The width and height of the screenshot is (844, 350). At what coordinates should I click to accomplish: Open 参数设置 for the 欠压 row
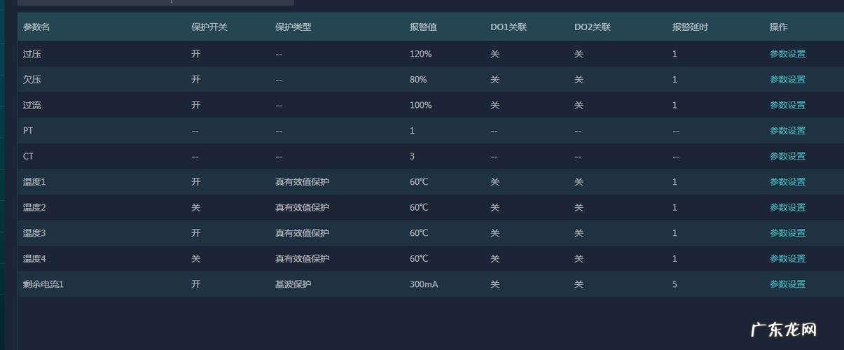pos(787,80)
